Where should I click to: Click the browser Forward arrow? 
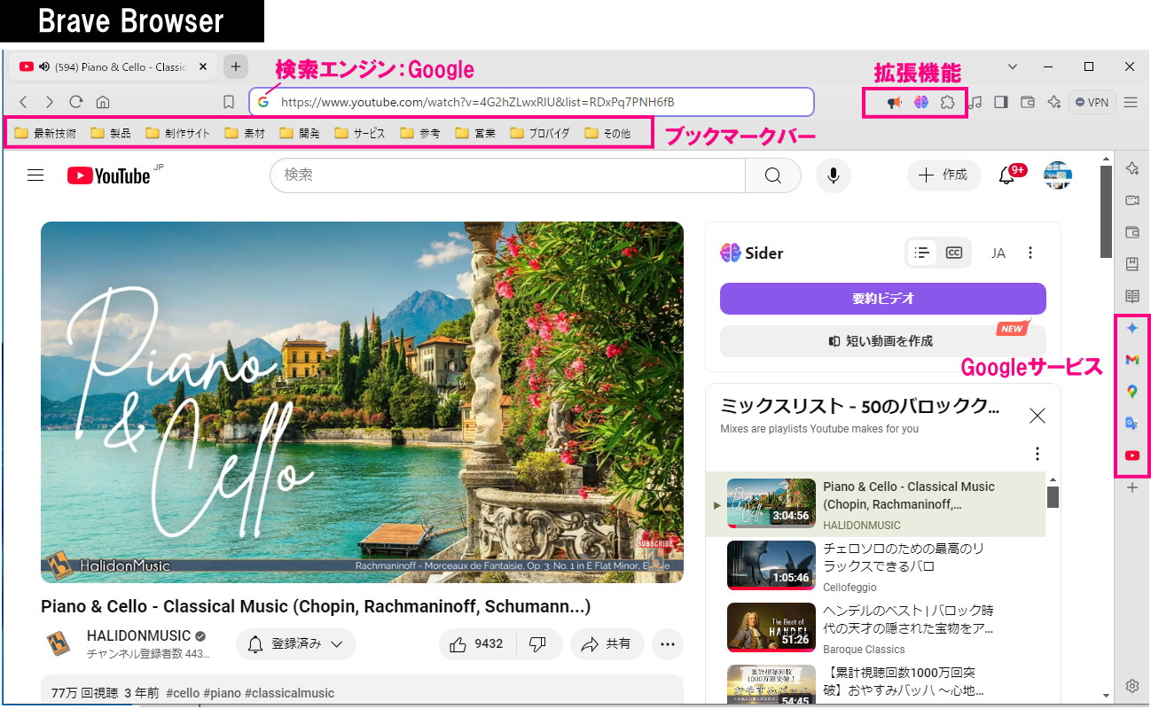[50, 102]
